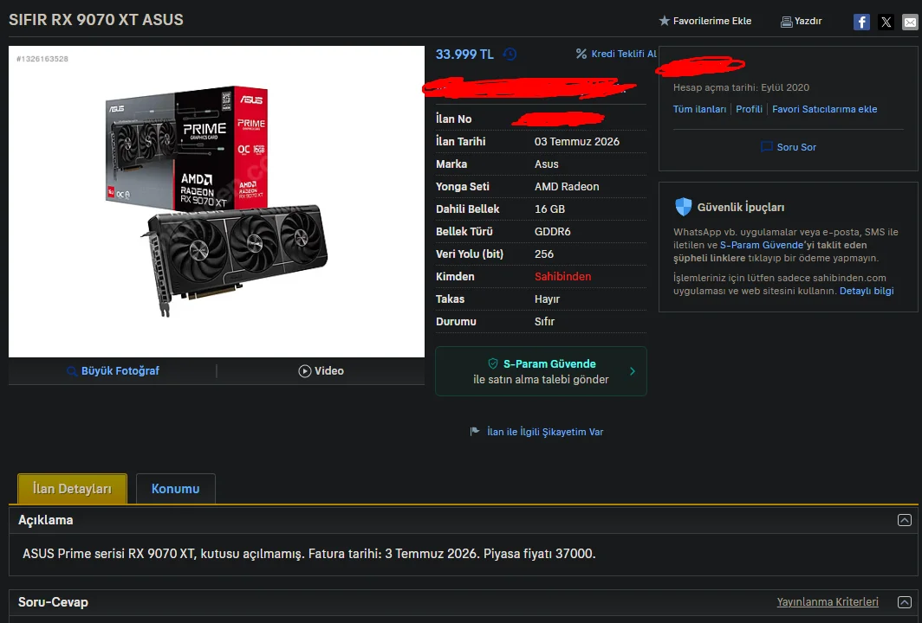The width and height of the screenshot is (922, 623).
Task: Click the Durumu value Sıfır
Action: pyautogui.click(x=544, y=322)
